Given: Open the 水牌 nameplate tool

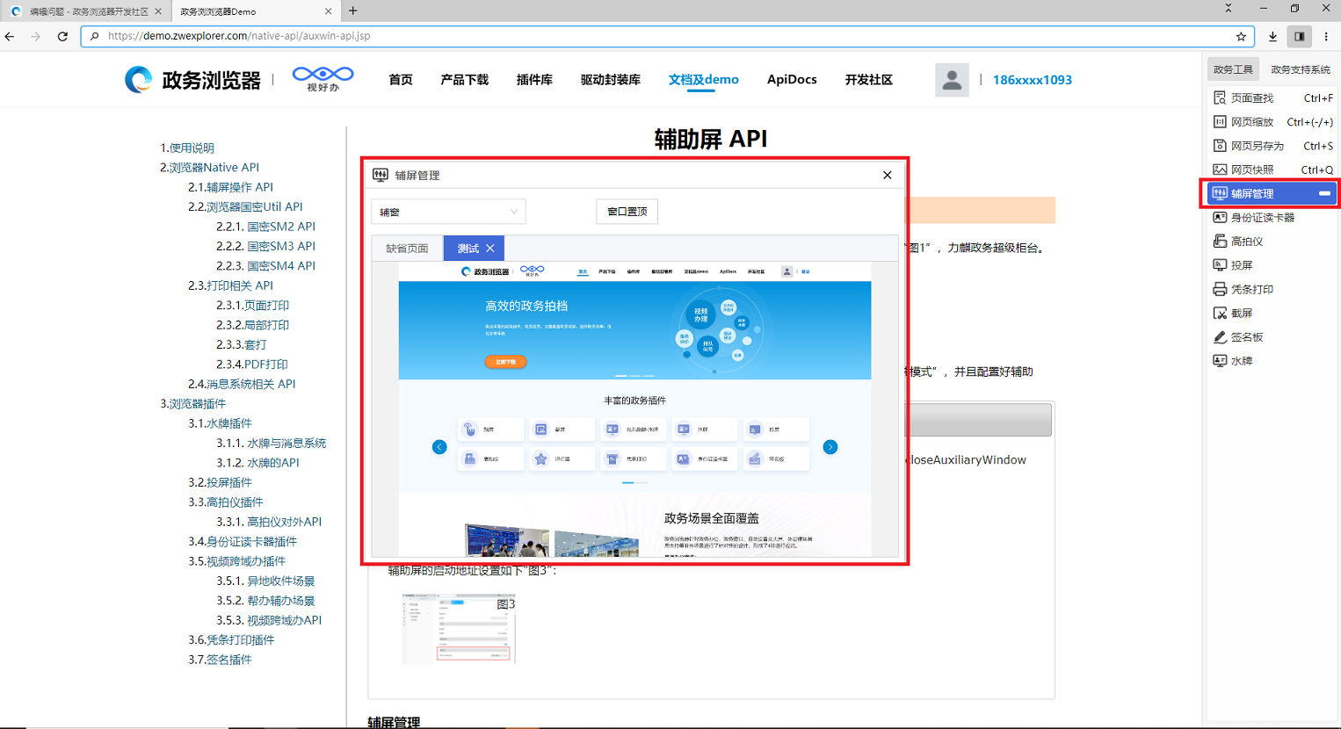Looking at the screenshot, I should coord(1233,360).
